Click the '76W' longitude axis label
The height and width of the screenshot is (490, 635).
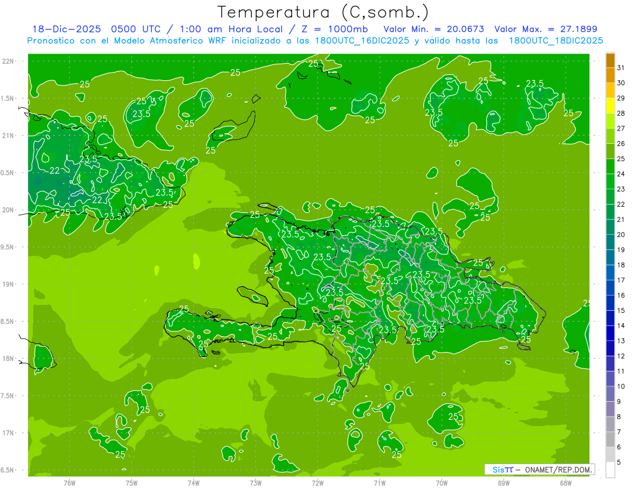click(69, 483)
